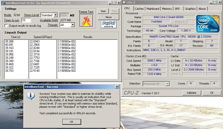Click the Ext. Model value 17
The height and width of the screenshot is (129, 223).
[181, 45]
